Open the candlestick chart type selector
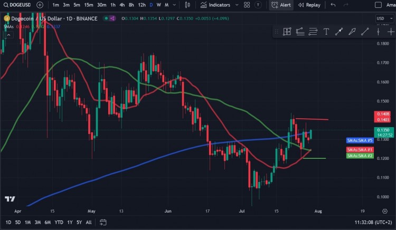Screen dimensions: 396x230 click(187, 5)
